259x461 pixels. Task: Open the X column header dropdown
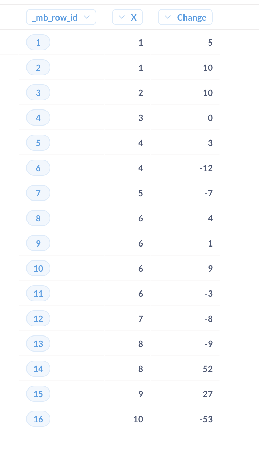(127, 17)
